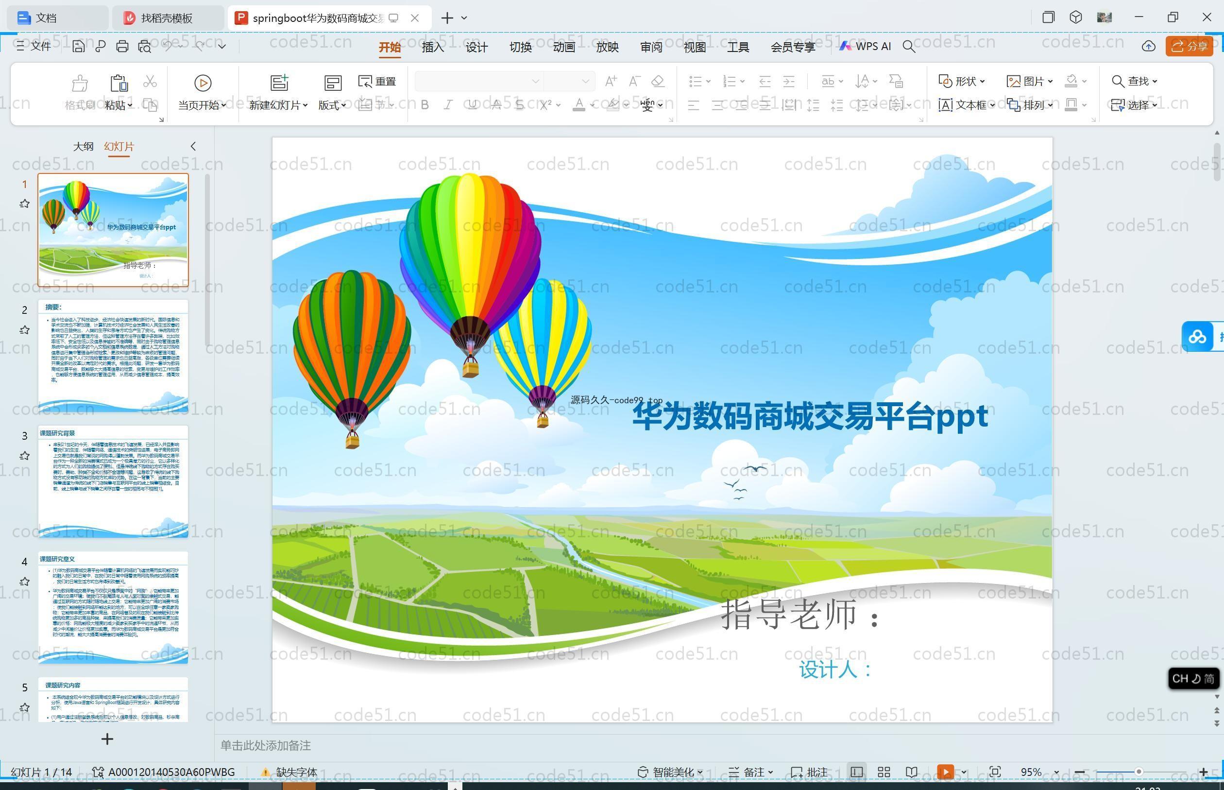
Task: Click the cloud upload icon near Share
Action: (1148, 46)
